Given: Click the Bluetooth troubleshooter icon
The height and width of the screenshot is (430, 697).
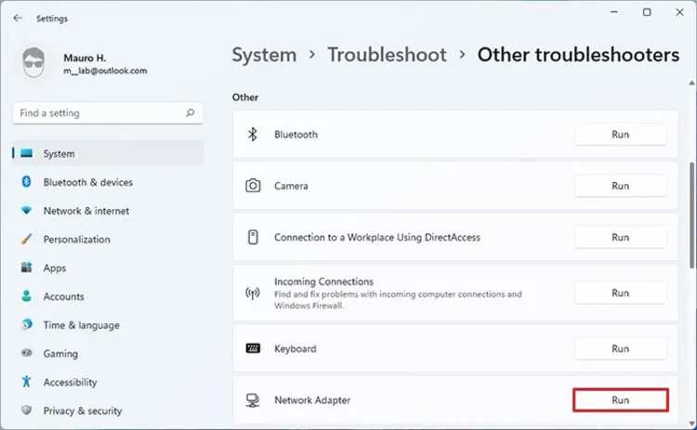Looking at the screenshot, I should pyautogui.click(x=253, y=134).
